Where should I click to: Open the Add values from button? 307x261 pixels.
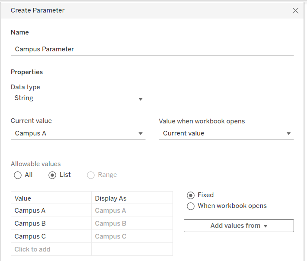coord(239,226)
